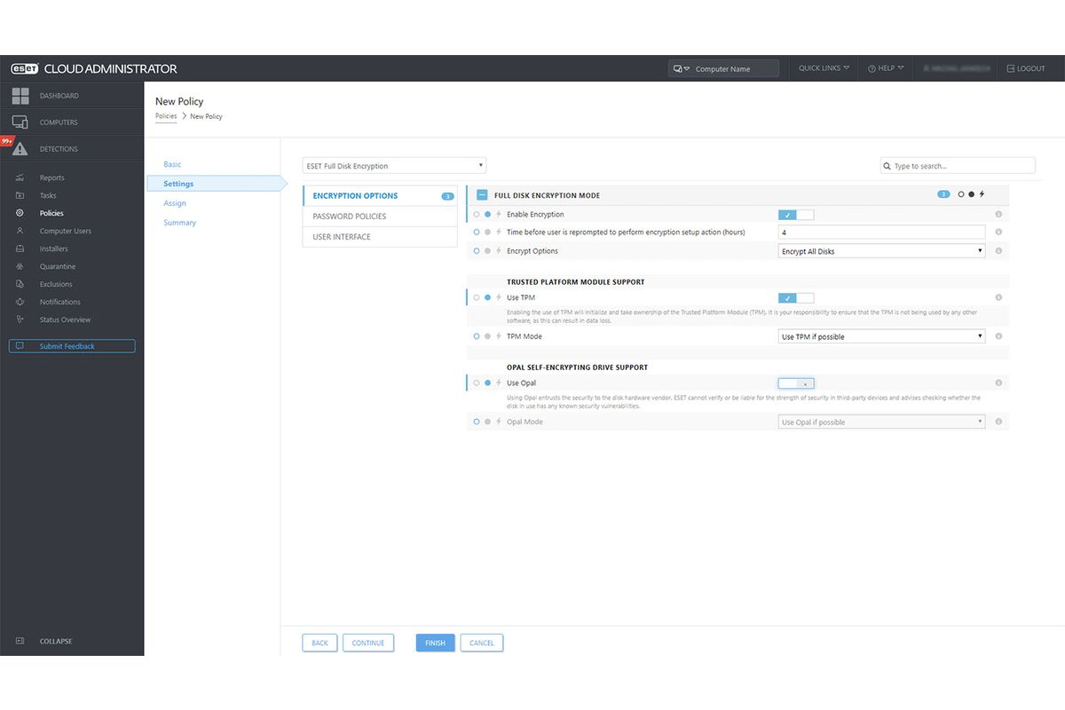
Task: Open the User Interface category
Action: coord(380,236)
